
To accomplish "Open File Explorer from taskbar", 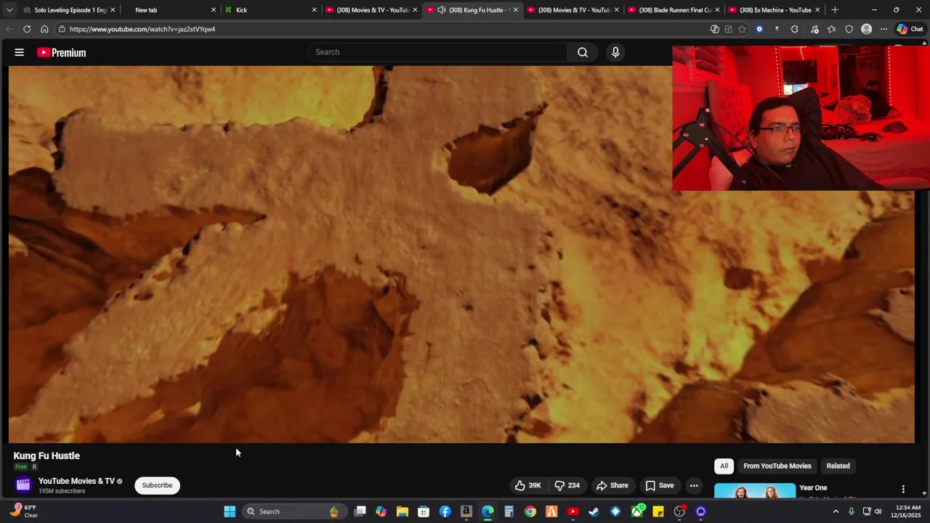I will (403, 511).
